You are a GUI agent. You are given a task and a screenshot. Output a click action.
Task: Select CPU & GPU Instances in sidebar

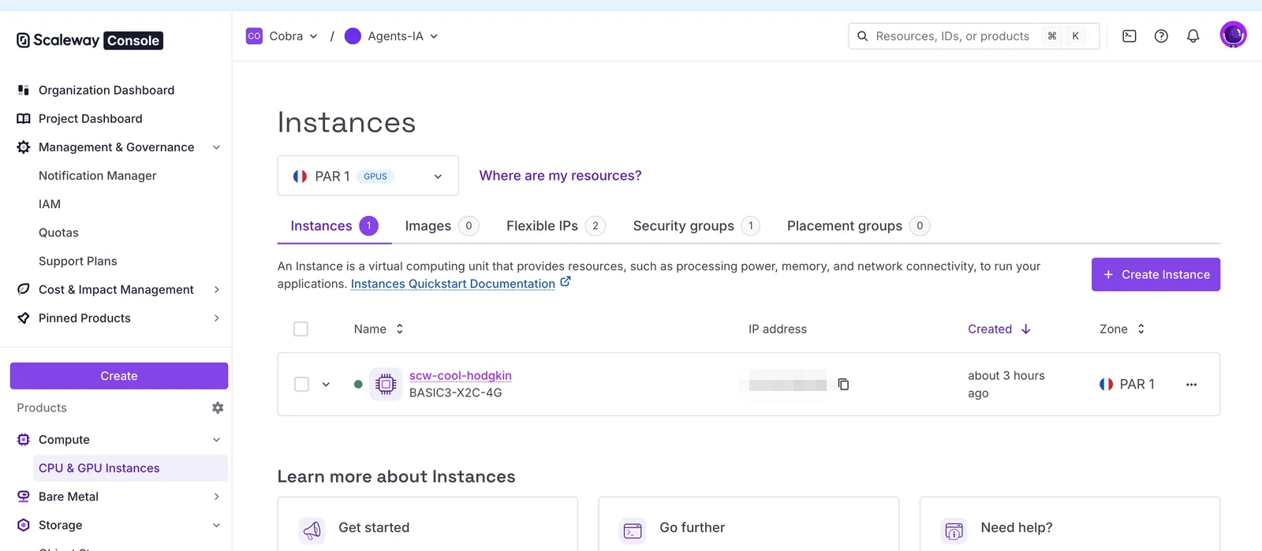pyautogui.click(x=130, y=468)
